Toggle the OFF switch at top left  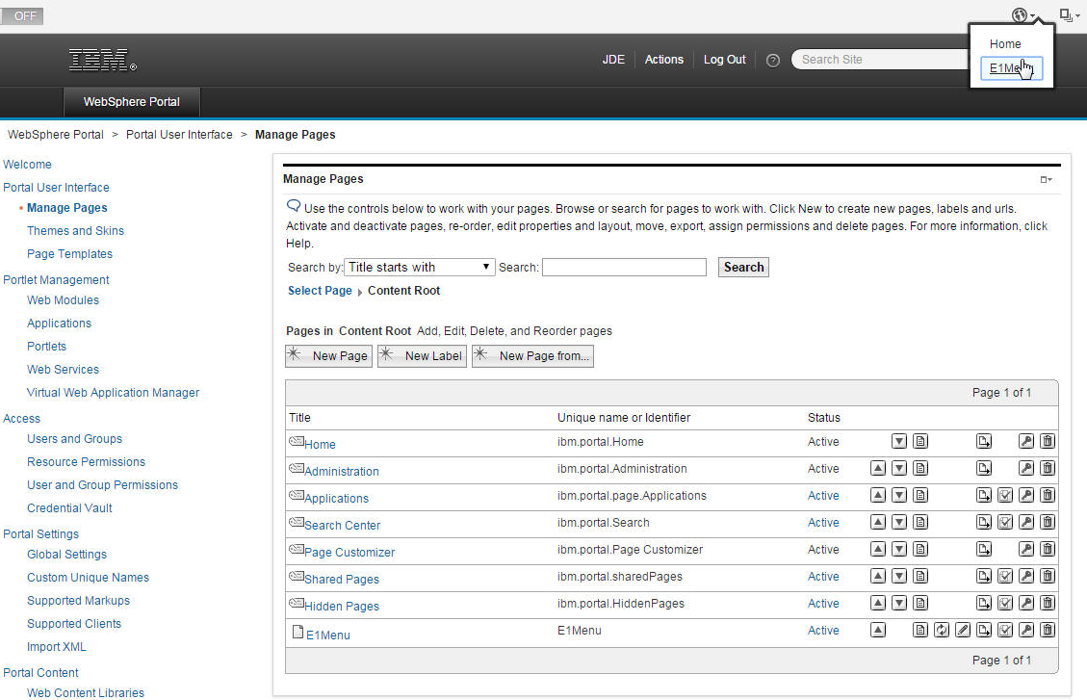[x=22, y=15]
